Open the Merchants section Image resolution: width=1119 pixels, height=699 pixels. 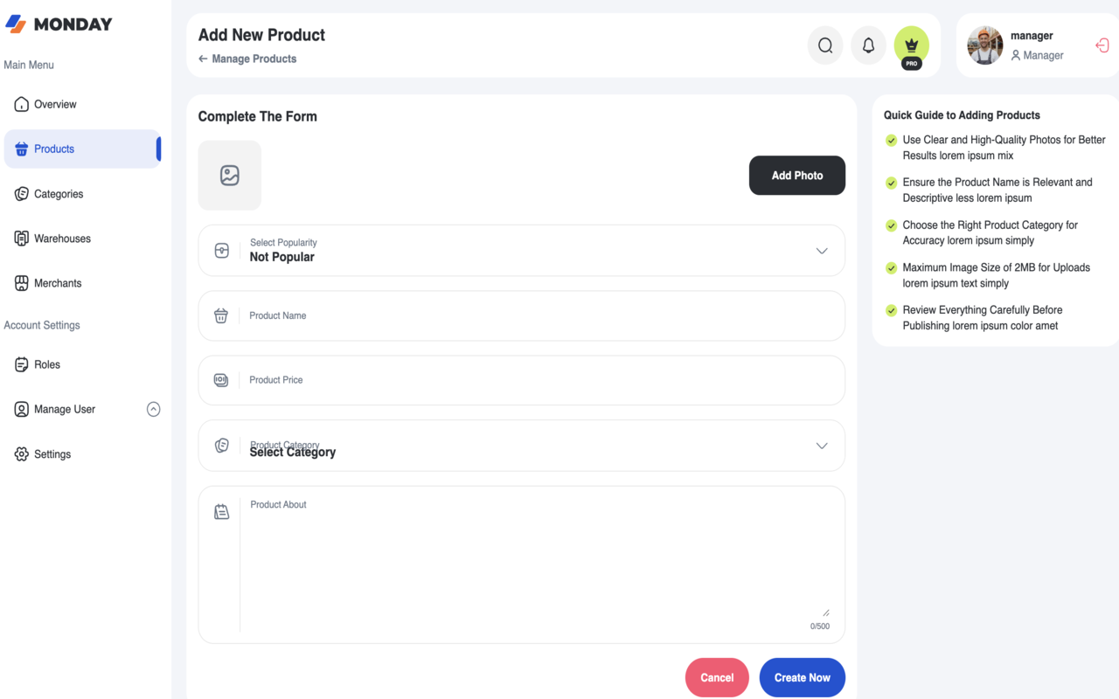(x=58, y=283)
